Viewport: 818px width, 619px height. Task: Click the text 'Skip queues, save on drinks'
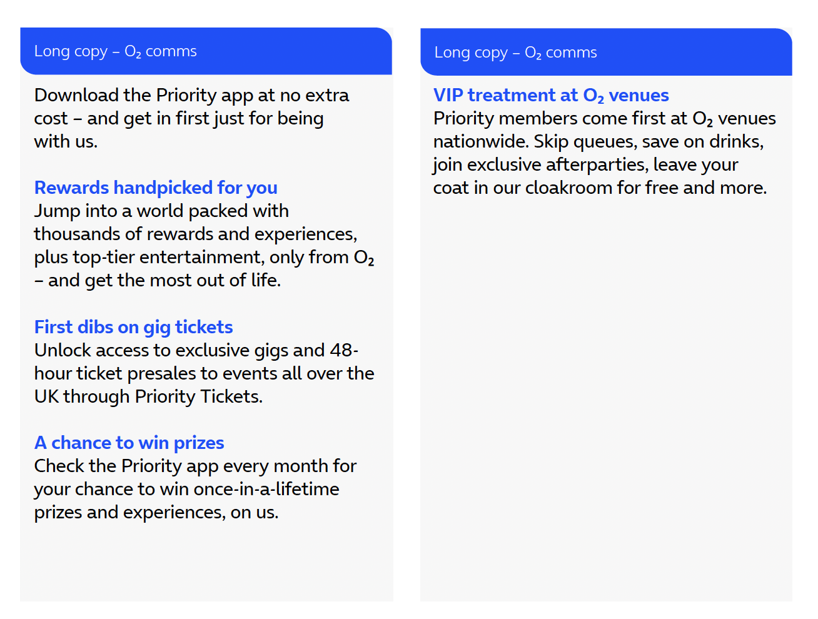(647, 141)
